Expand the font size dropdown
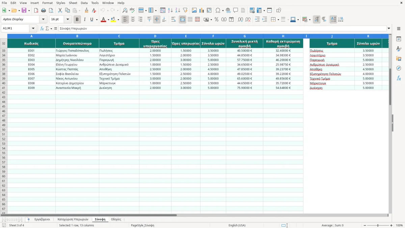The image size is (405, 228). pos(67,20)
